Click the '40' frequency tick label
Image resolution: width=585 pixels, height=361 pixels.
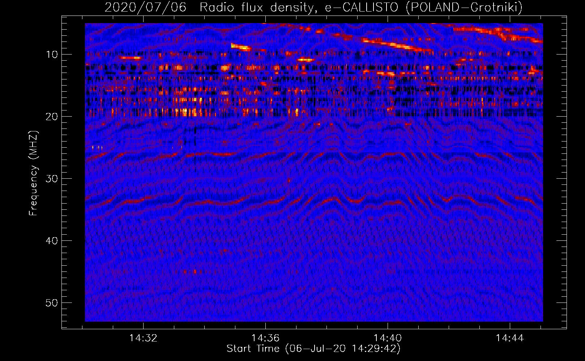pos(52,241)
